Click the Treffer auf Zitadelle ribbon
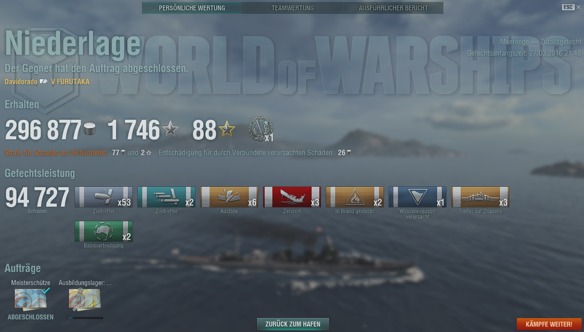This screenshot has width=584, height=332. tap(480, 197)
